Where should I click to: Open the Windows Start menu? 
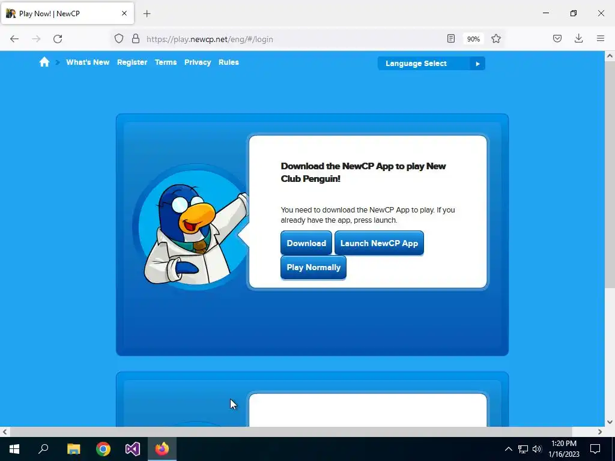[14, 449]
